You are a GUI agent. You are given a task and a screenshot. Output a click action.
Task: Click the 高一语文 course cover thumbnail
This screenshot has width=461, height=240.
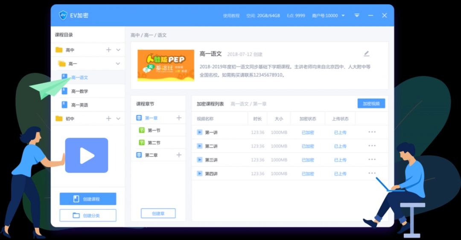(166, 65)
